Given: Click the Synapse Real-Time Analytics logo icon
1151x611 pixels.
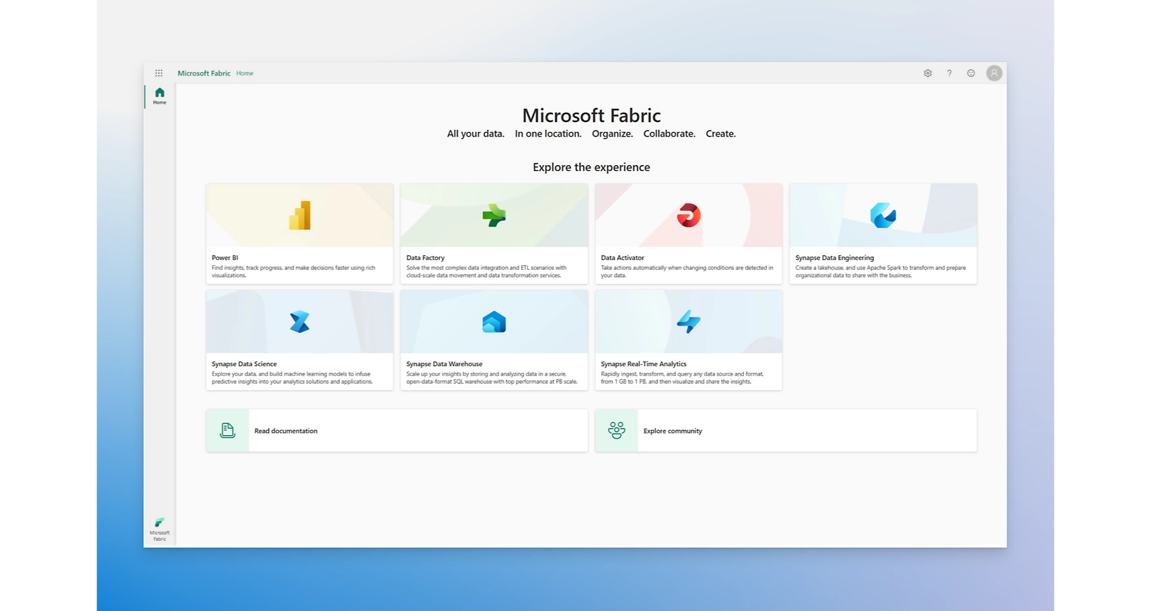Looking at the screenshot, I should (x=688, y=322).
